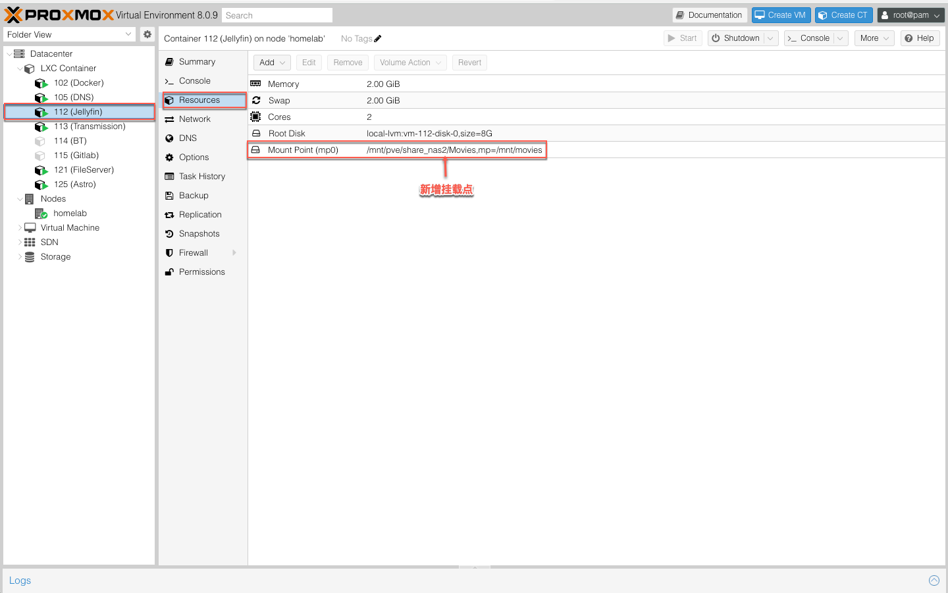The width and height of the screenshot is (948, 593).
Task: Open the Options tab
Action: point(203,157)
